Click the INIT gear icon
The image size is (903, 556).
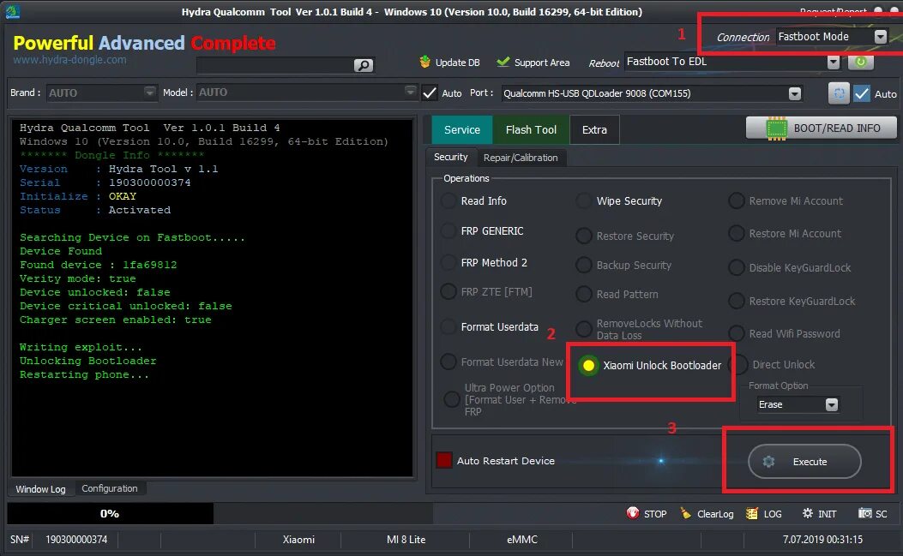pos(808,513)
